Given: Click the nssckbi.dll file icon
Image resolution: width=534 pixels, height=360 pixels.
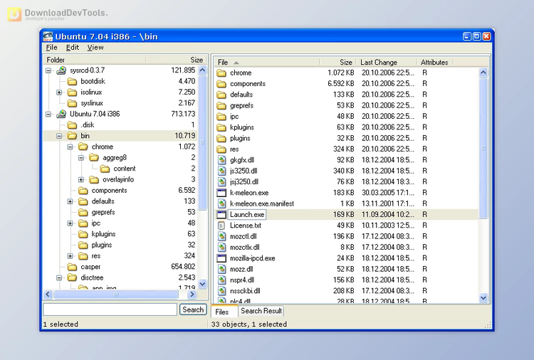Looking at the screenshot, I should coord(221,291).
